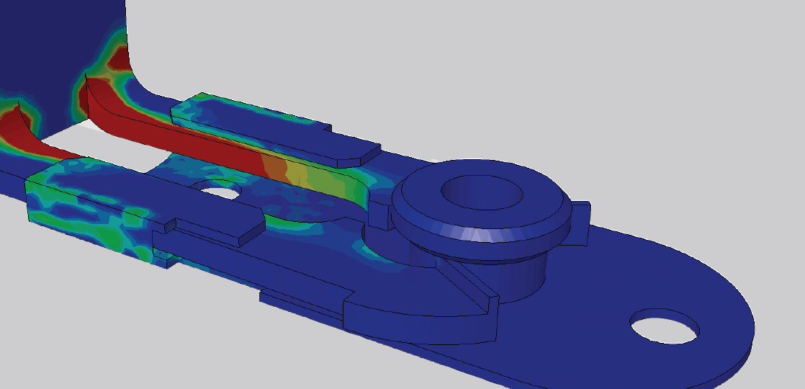Select the light chamfered facets on the bushing flange
Viewport: 805px width, 389px height.
tap(490, 233)
